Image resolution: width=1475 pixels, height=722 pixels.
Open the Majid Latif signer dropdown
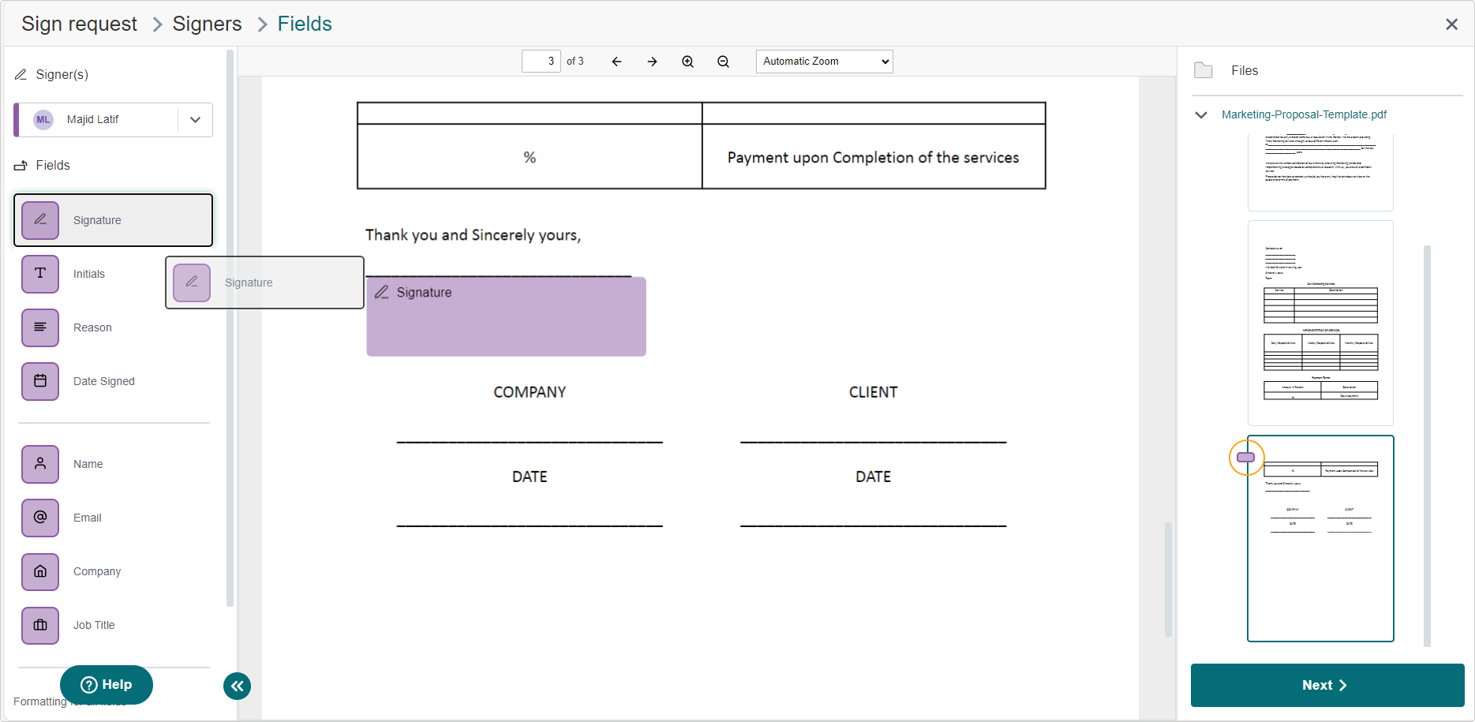[195, 120]
